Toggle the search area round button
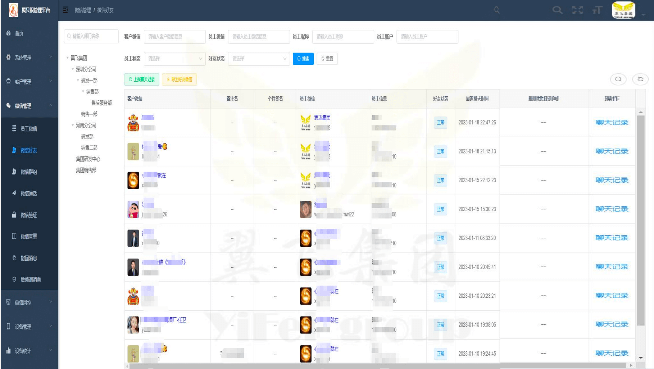Screen dimensions: 654x369 618,79
